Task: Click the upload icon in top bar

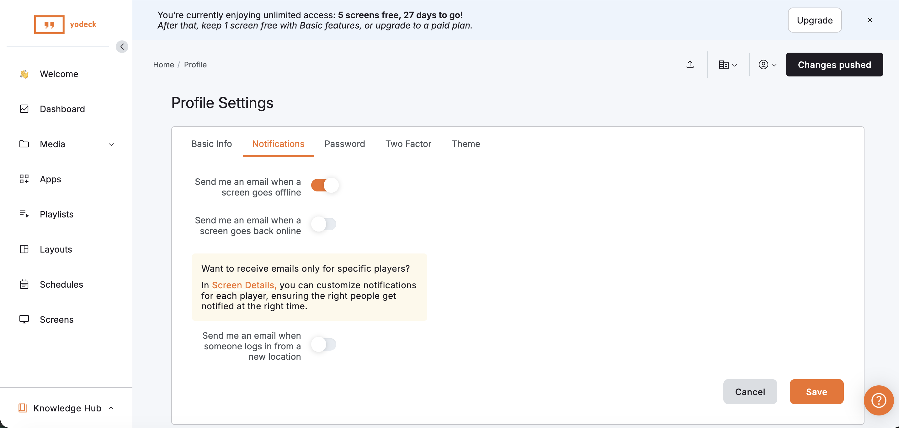Action: pyautogui.click(x=690, y=65)
